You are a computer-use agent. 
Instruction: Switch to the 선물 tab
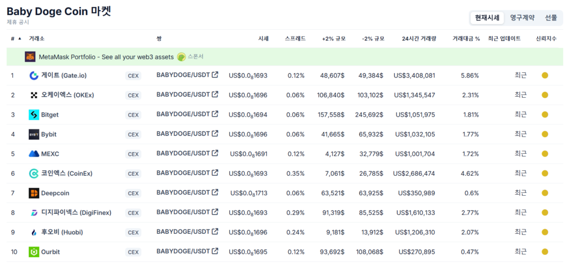(x=551, y=18)
